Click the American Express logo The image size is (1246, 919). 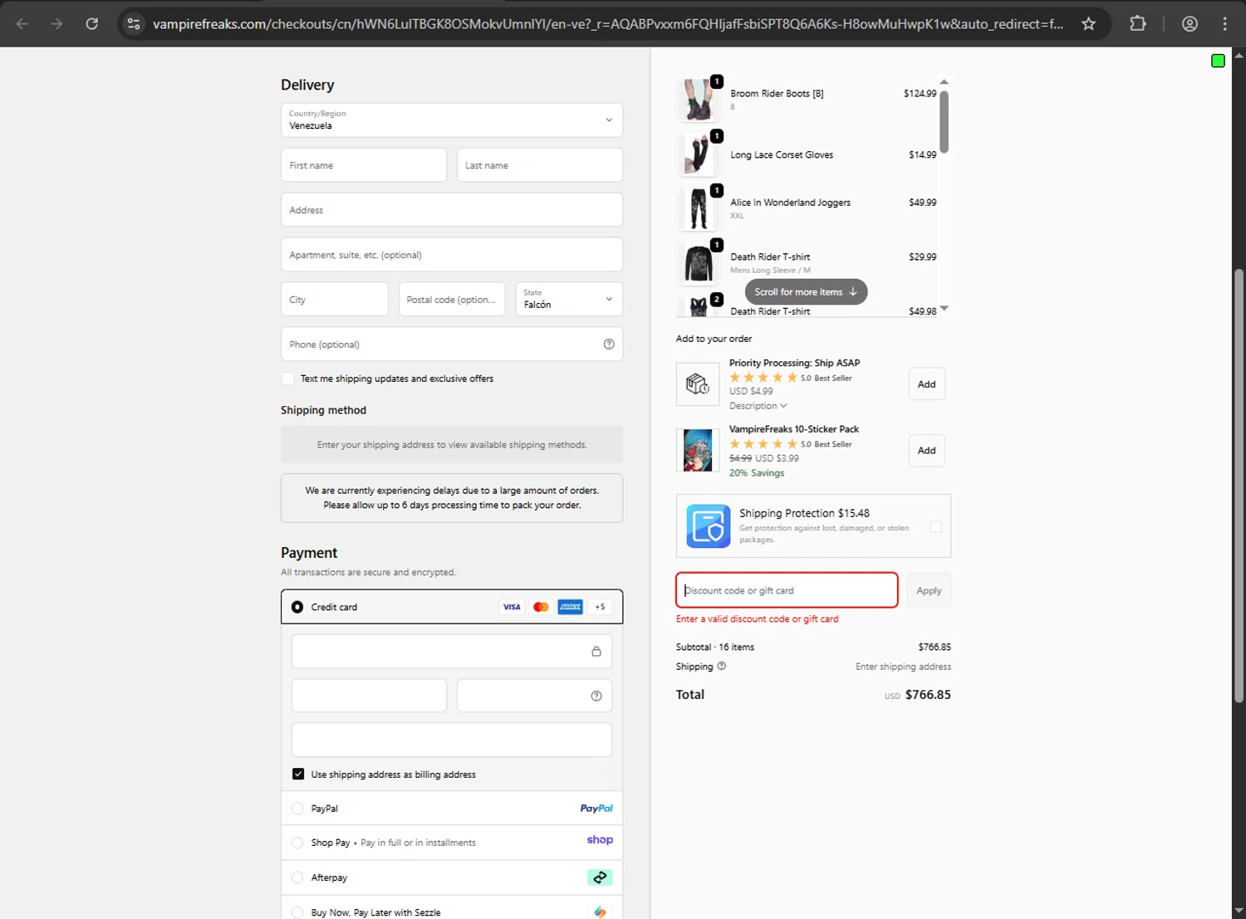click(x=570, y=607)
